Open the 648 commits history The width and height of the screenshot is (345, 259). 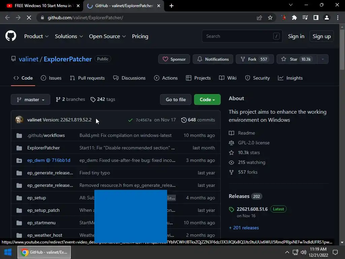(x=198, y=120)
